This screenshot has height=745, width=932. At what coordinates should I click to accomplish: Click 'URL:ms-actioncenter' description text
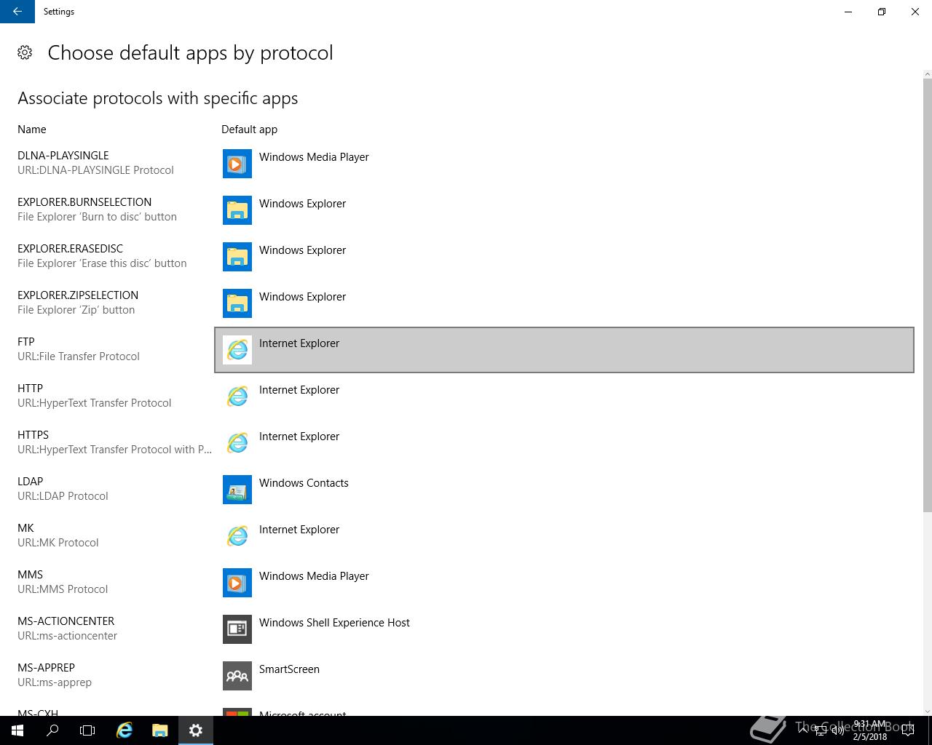[x=68, y=636]
